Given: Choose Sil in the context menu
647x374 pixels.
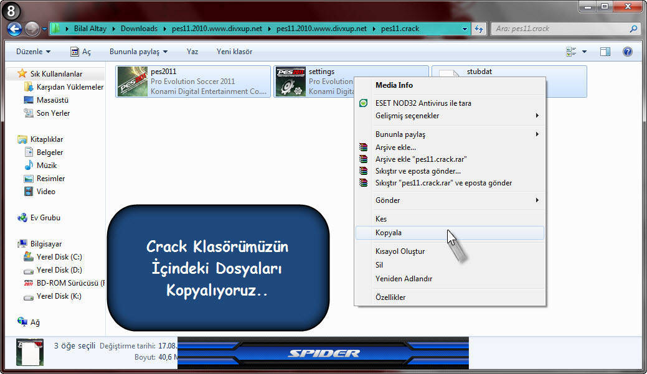Looking at the screenshot, I should click(450, 264).
